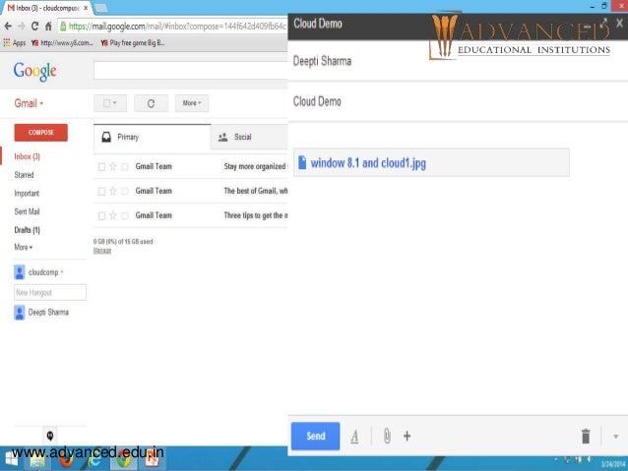Viewport: 628px width, 471px height.
Task: Open the Sent Mail folder
Action: tap(27, 211)
